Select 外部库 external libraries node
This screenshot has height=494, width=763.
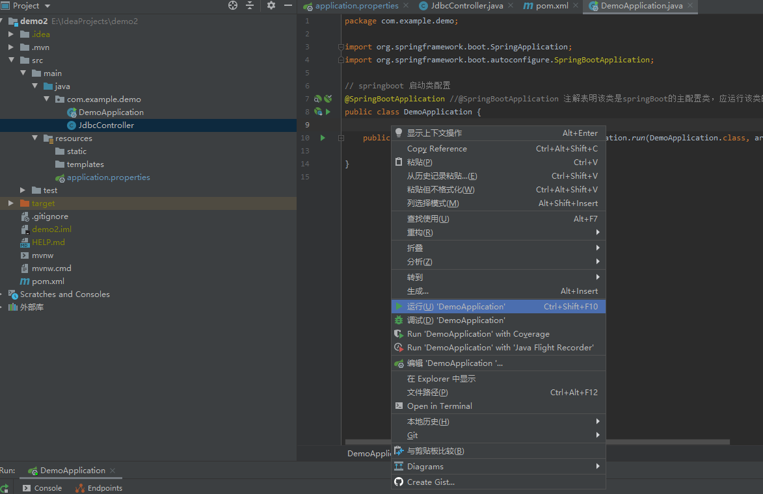pyautogui.click(x=32, y=307)
